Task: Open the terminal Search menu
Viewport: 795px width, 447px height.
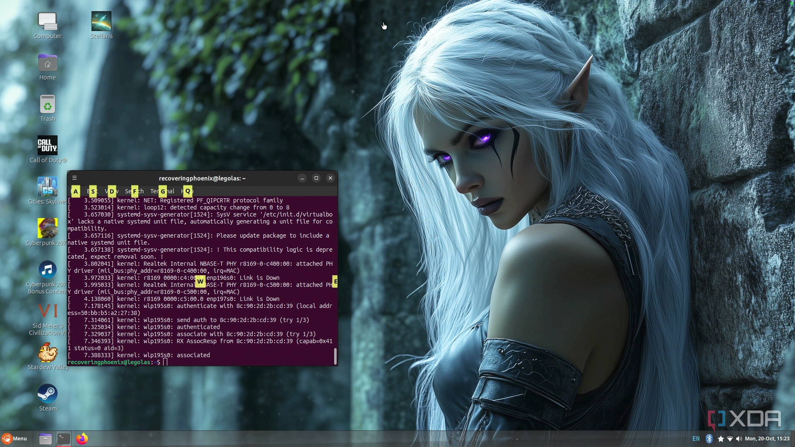Action: 134,191
